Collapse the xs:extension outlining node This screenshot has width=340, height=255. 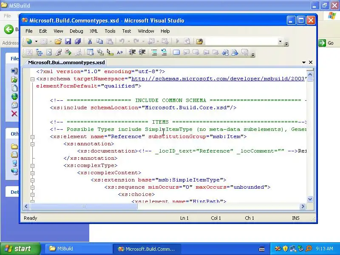point(32,180)
